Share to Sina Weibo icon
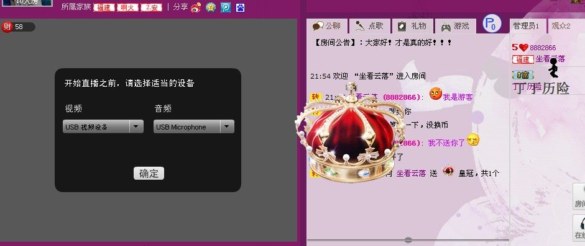Screen dimensions: 585x246 pos(196,7)
